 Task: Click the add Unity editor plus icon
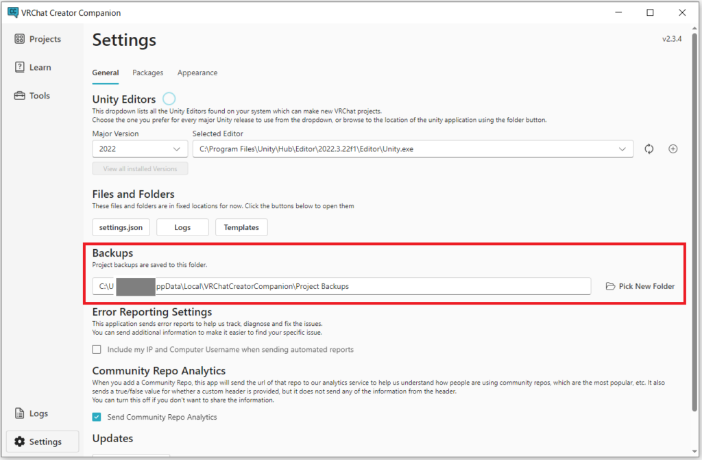(673, 149)
